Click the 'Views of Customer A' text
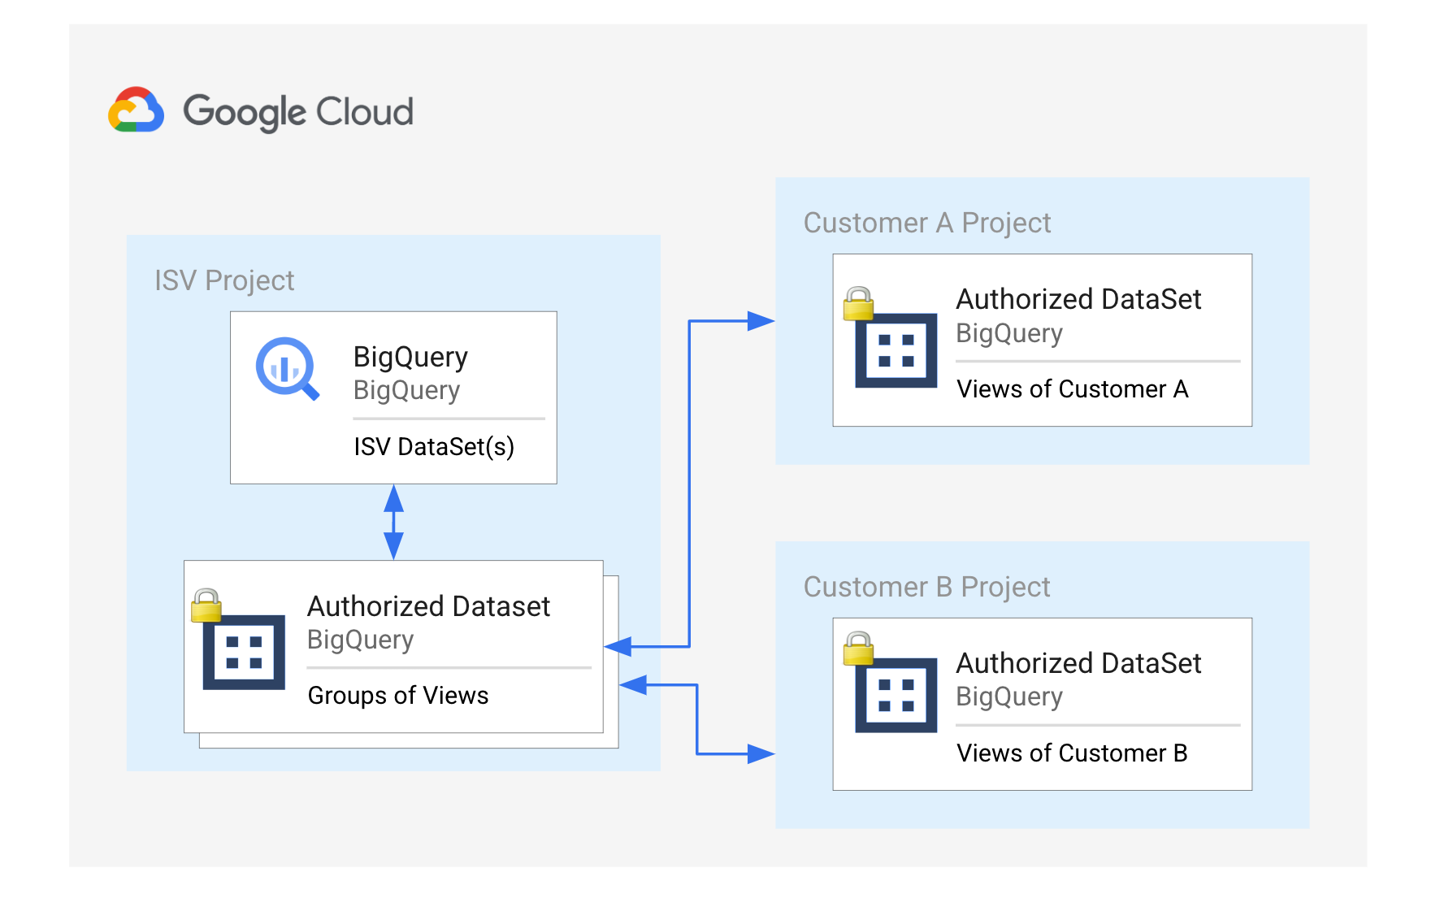The width and height of the screenshot is (1440, 907). tap(1072, 389)
